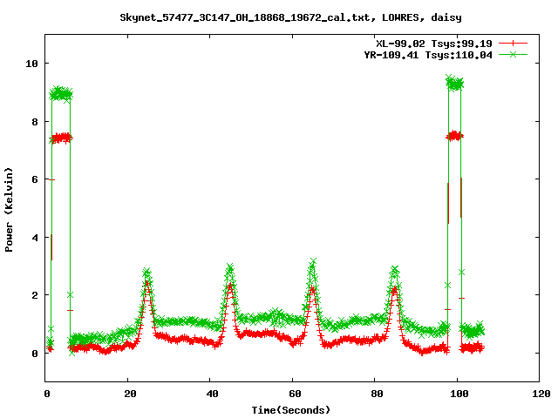Click the green peak near 45 seconds
Image resolution: width=558 pixels, height=418 pixels.
(230, 267)
